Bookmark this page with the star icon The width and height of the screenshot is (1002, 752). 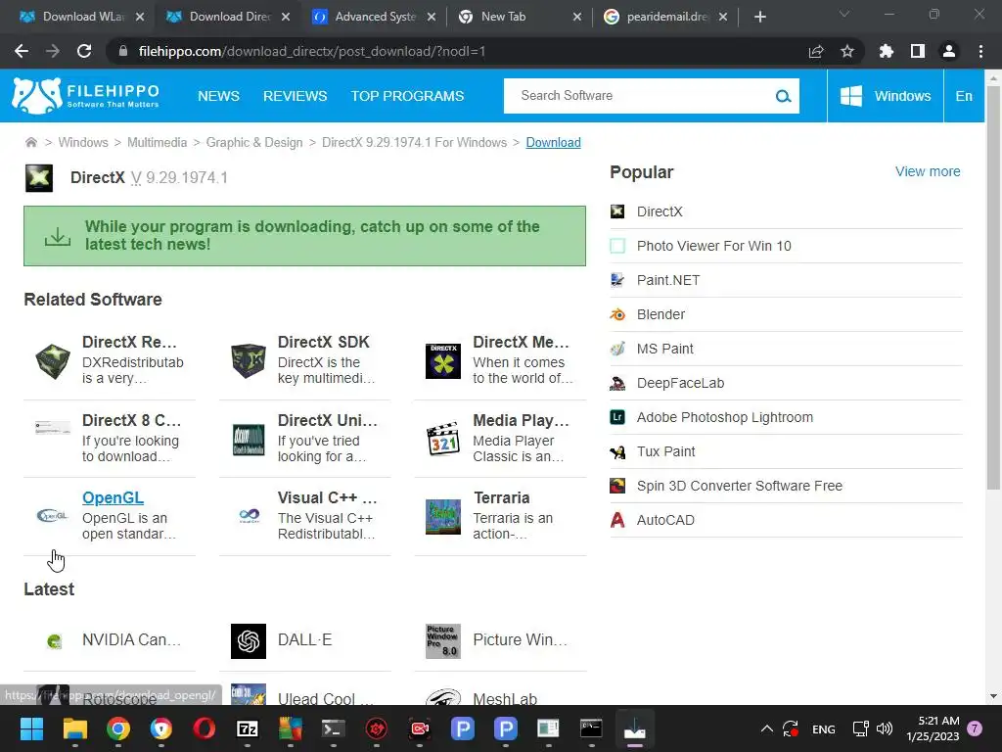[847, 51]
